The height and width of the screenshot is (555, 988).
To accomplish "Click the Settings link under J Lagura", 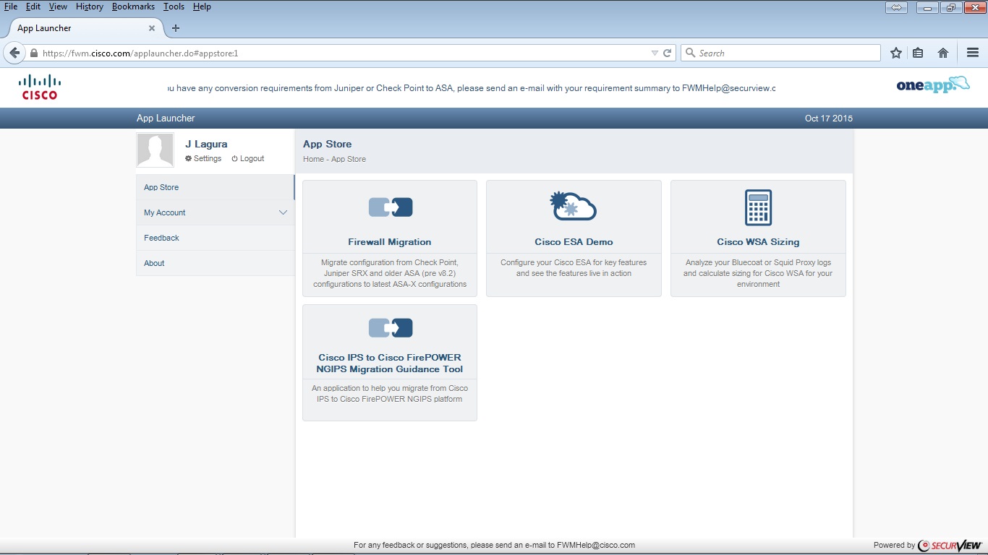I will point(208,158).
